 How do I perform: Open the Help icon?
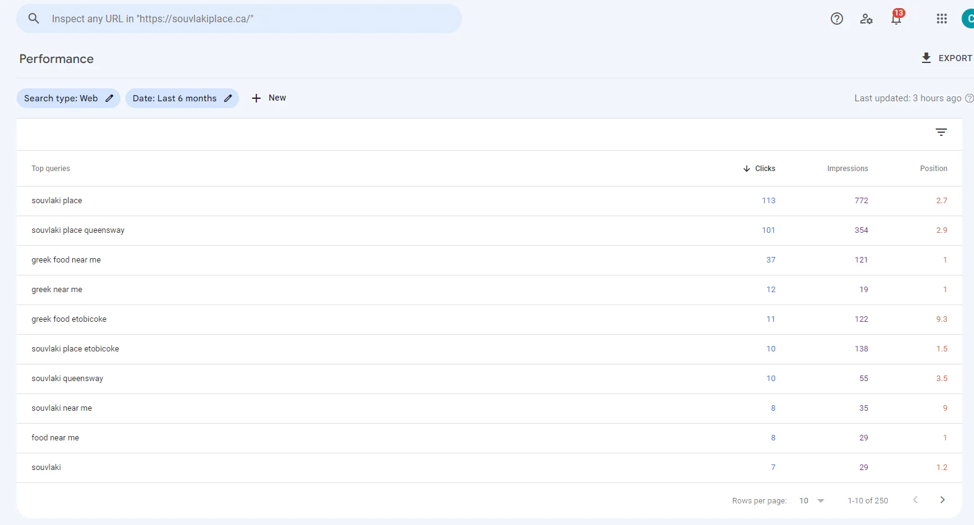[837, 19]
